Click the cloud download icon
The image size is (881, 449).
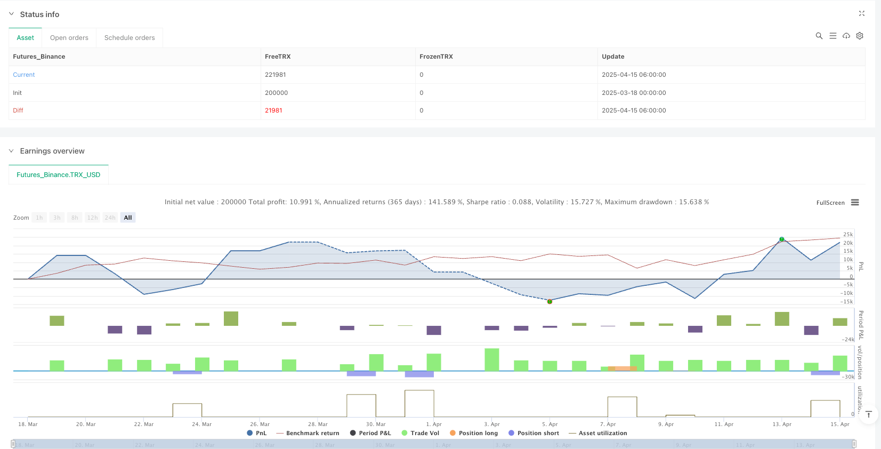point(846,36)
